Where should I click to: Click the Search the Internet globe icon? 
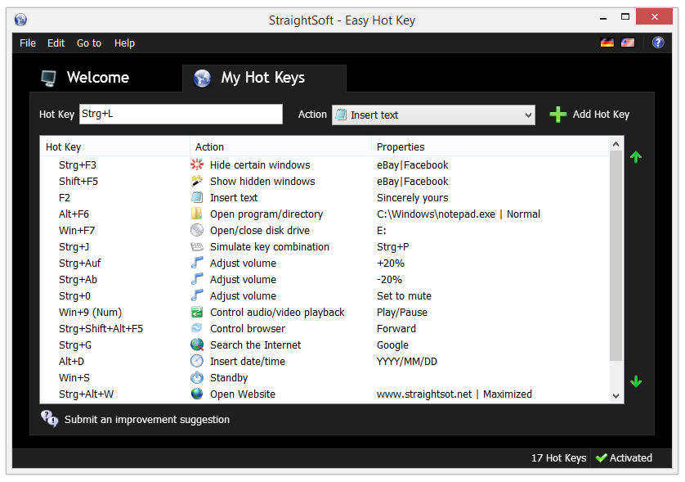click(197, 345)
